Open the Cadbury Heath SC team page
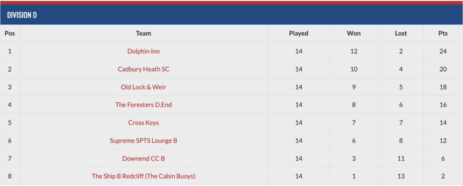This screenshot has width=463, height=186. [x=143, y=69]
